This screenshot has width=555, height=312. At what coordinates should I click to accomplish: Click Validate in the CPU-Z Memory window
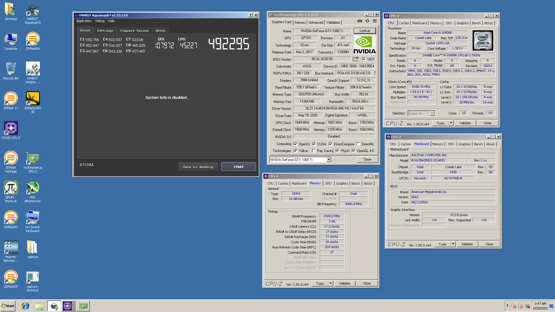(x=345, y=283)
